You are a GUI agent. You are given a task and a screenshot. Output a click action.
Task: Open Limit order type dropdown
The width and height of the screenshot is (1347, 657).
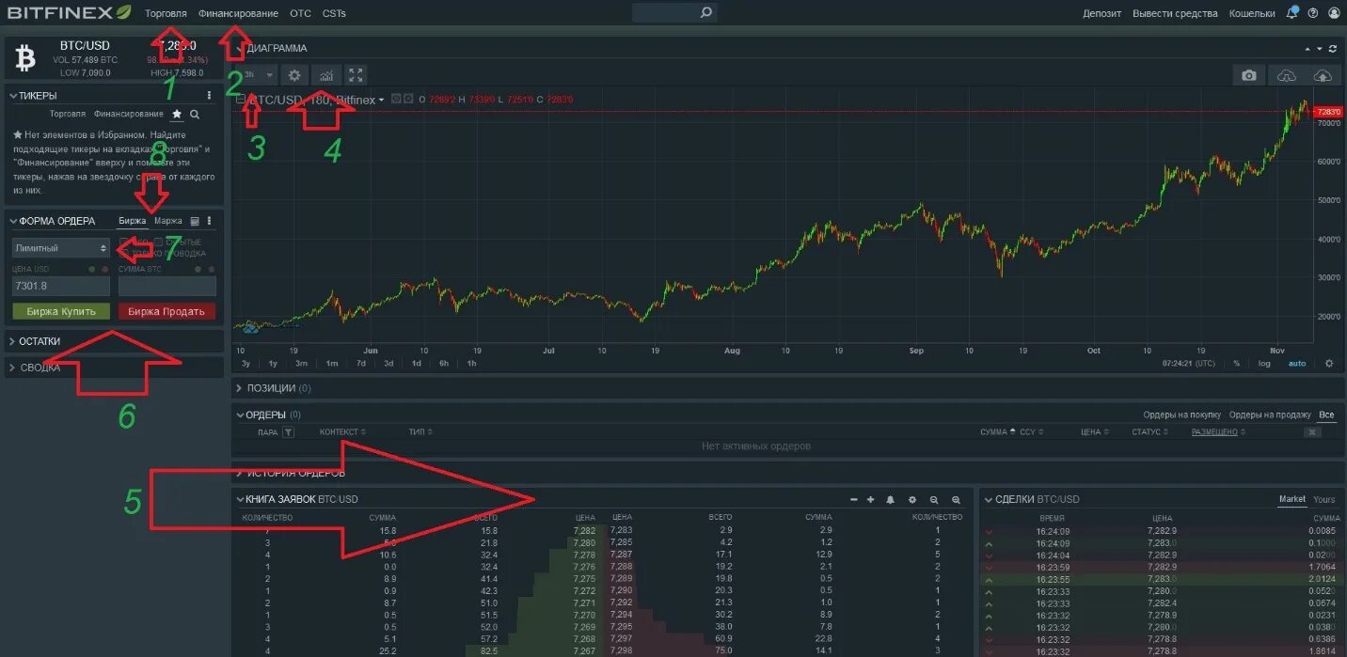(x=61, y=248)
